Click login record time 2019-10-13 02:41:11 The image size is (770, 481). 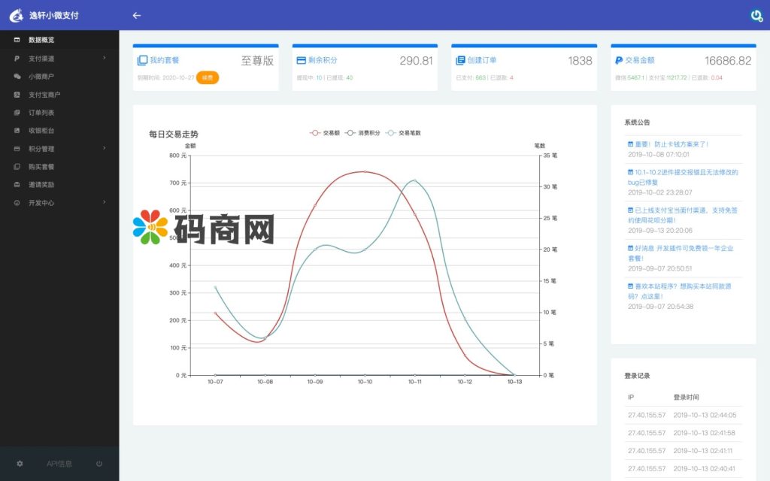703,451
